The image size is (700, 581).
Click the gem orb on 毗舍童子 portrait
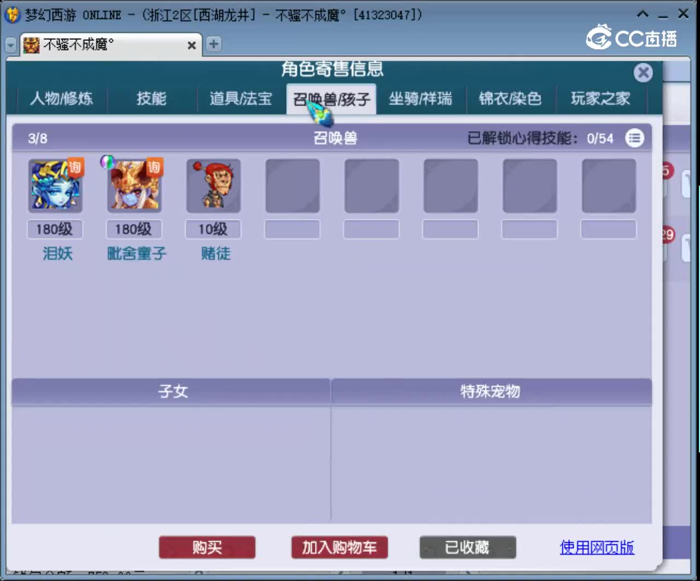coord(107,161)
